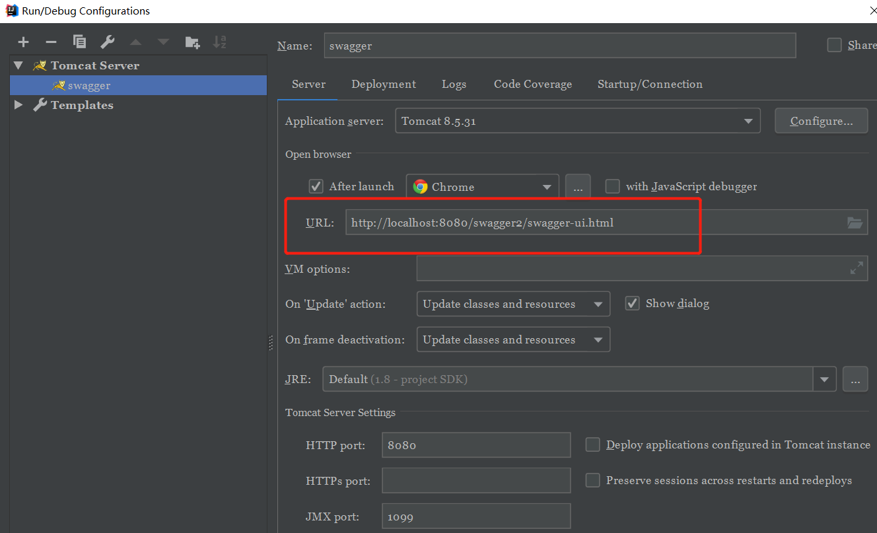
Task: Open edit defaults wrench icon in toolbar
Action: tap(108, 42)
